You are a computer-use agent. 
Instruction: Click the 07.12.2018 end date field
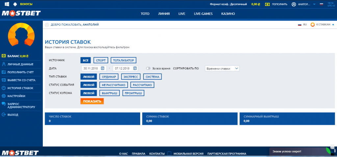point(125,68)
